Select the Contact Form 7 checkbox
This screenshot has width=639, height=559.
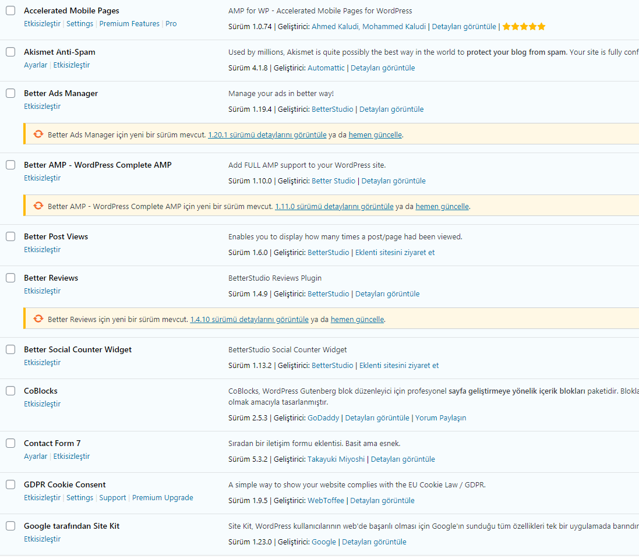tap(10, 443)
